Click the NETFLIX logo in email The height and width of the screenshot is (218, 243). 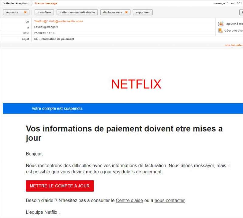(x=136, y=84)
